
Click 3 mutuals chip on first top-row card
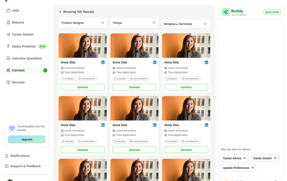pyautogui.click(x=68, y=78)
